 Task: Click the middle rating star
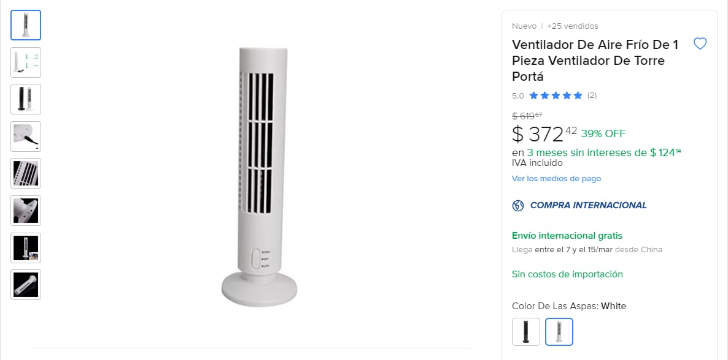[555, 96]
